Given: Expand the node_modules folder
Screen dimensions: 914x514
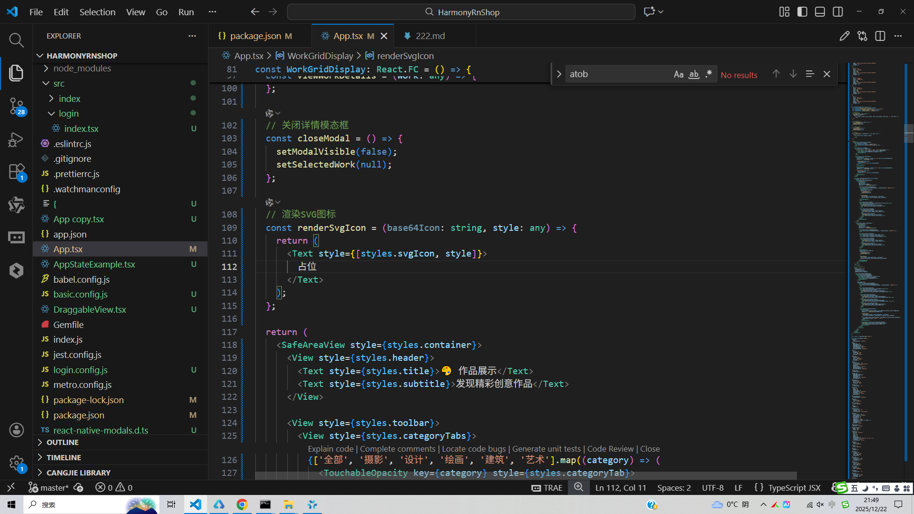Looking at the screenshot, I should (82, 69).
